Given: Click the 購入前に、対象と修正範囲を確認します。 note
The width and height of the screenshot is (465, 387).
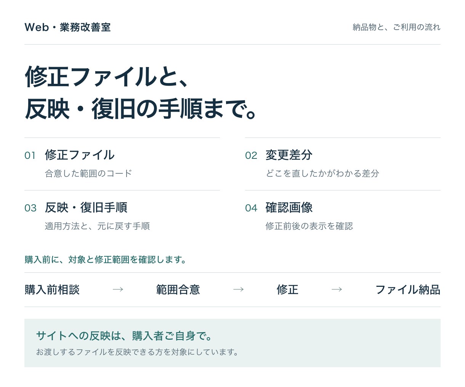Looking at the screenshot, I should 106,260.
